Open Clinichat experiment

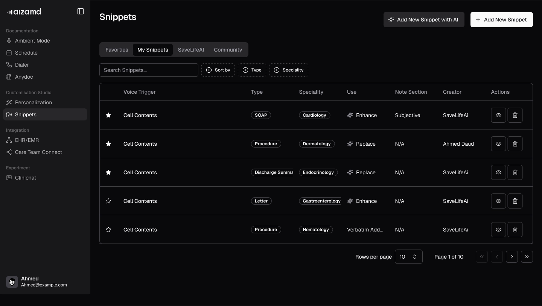[x=45, y=178]
